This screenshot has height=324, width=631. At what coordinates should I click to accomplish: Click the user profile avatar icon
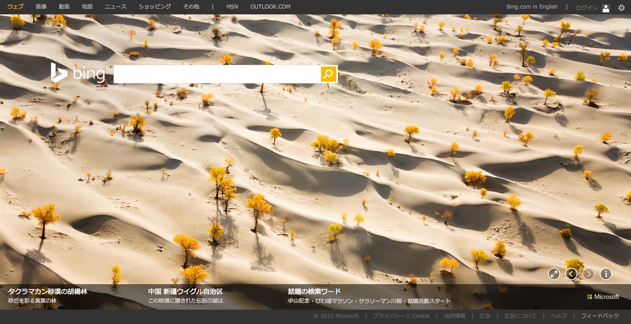[x=605, y=8]
